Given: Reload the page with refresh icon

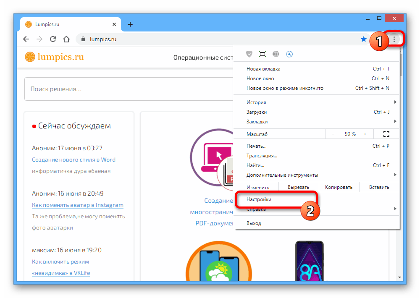Looking at the screenshot, I should click(53, 39).
